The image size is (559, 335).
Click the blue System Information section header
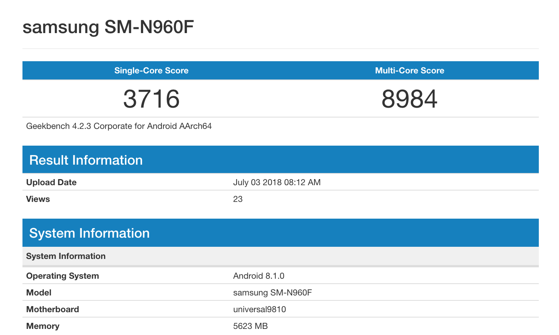(89, 233)
